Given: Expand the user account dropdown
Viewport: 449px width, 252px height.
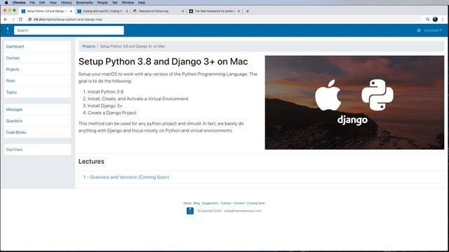Looking at the screenshot, I should click(433, 30).
